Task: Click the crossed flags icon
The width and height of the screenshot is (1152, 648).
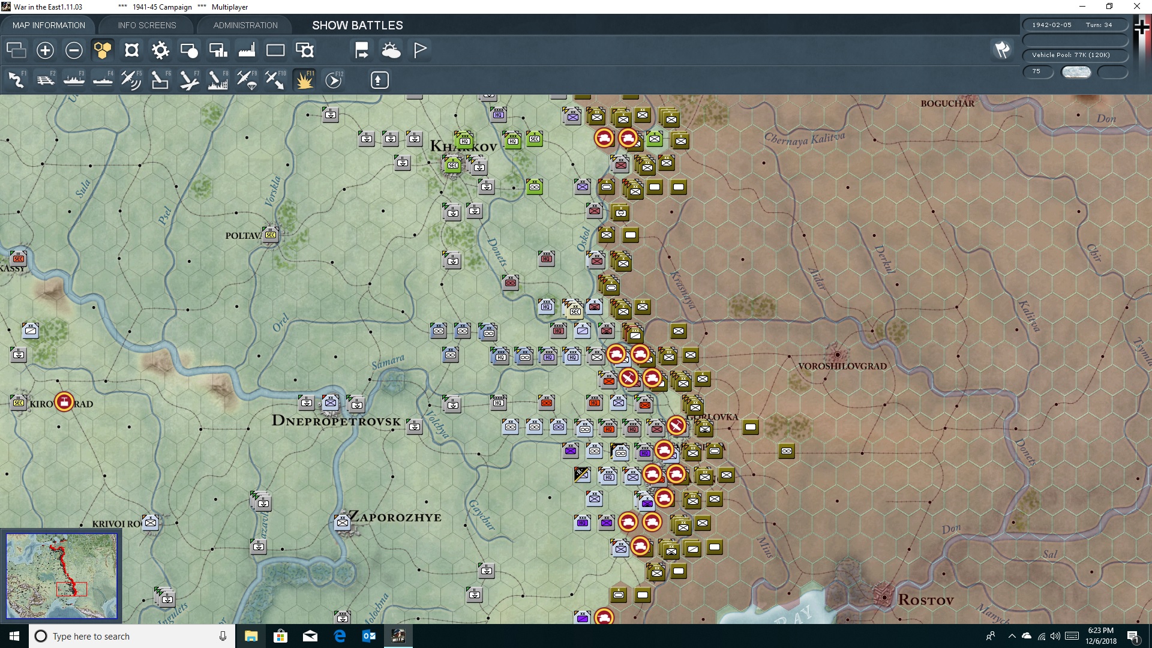Action: pyautogui.click(x=1002, y=50)
